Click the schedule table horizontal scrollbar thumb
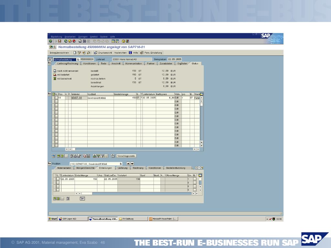The image size is (331, 248). coord(87,193)
